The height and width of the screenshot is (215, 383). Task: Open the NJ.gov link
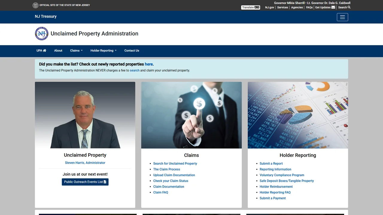(x=270, y=7)
